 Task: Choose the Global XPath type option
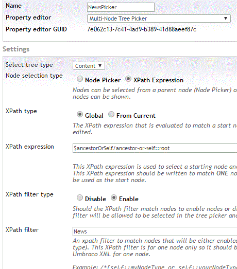[x=79, y=114]
